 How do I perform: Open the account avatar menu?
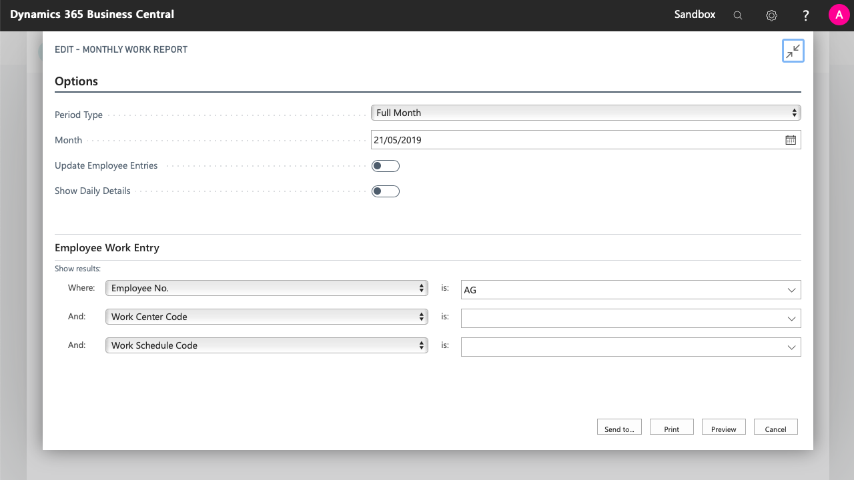[x=838, y=14]
